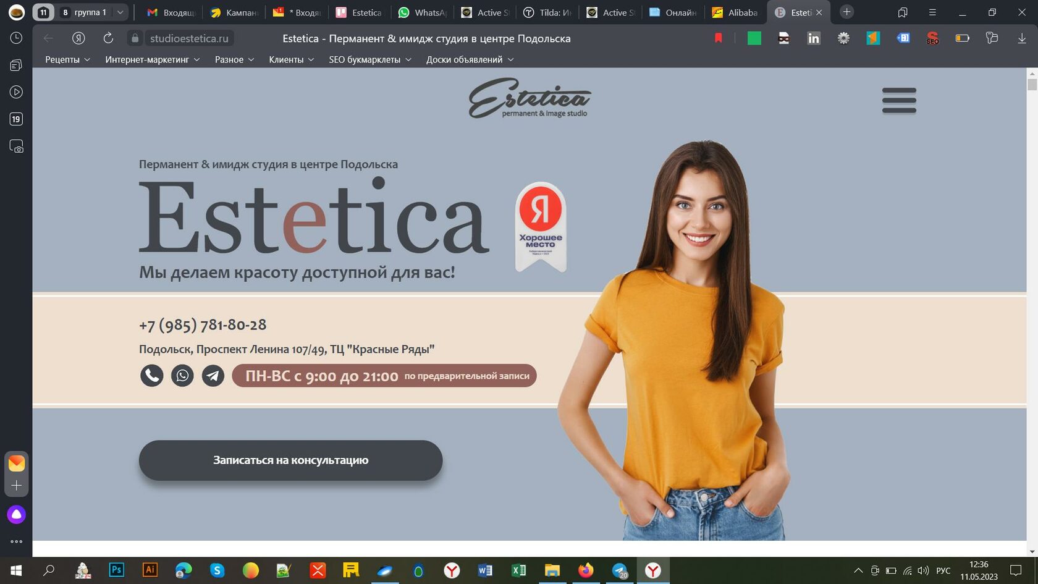Switch to the Alibaba tab
The image size is (1038, 584).
(735, 12)
